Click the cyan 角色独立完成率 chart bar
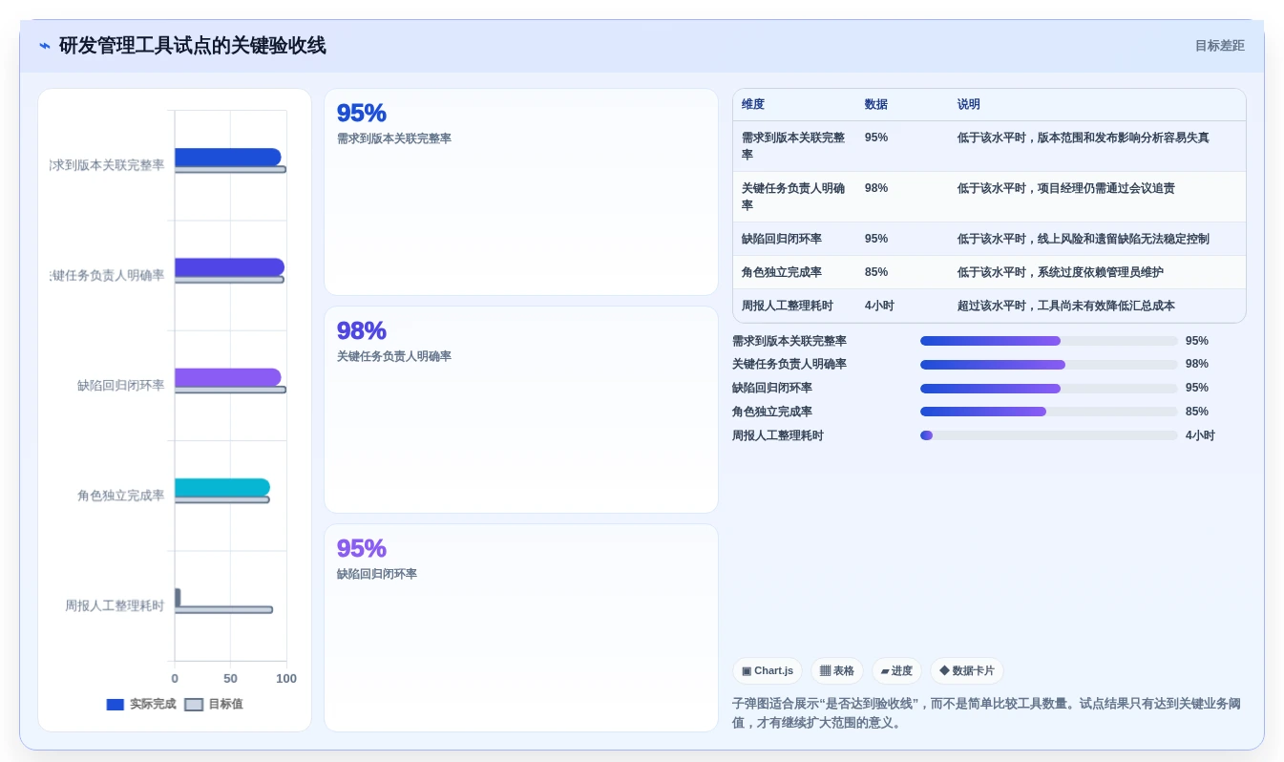Image resolution: width=1284 pixels, height=762 pixels. point(222,487)
